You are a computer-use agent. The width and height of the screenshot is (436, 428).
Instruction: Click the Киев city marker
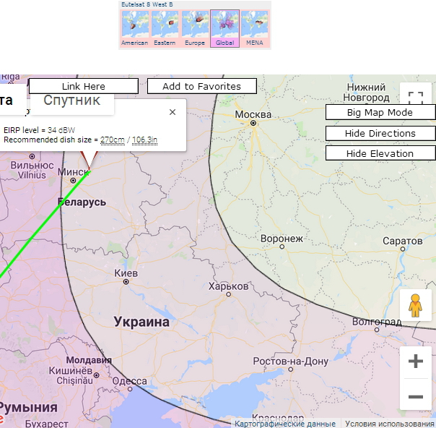[x=126, y=282]
